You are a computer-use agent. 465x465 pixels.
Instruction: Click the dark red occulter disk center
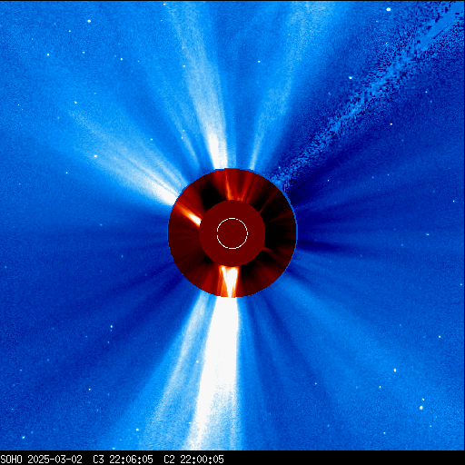tap(232, 233)
